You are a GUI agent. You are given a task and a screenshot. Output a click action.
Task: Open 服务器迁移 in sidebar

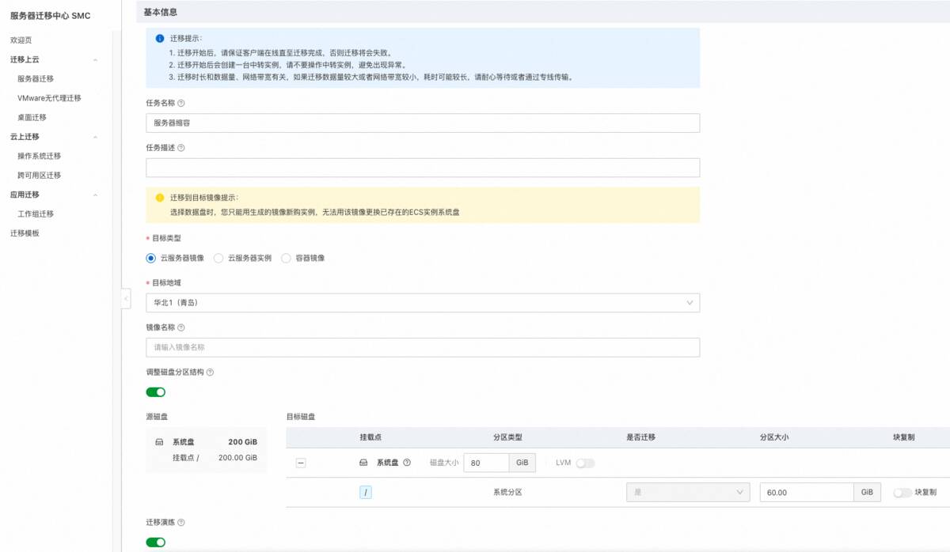point(36,79)
